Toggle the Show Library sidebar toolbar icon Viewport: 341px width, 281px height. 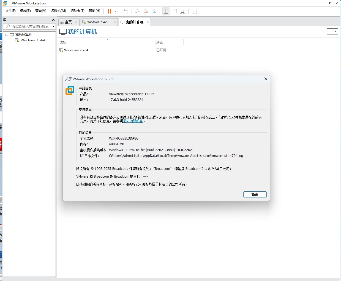[166, 11]
